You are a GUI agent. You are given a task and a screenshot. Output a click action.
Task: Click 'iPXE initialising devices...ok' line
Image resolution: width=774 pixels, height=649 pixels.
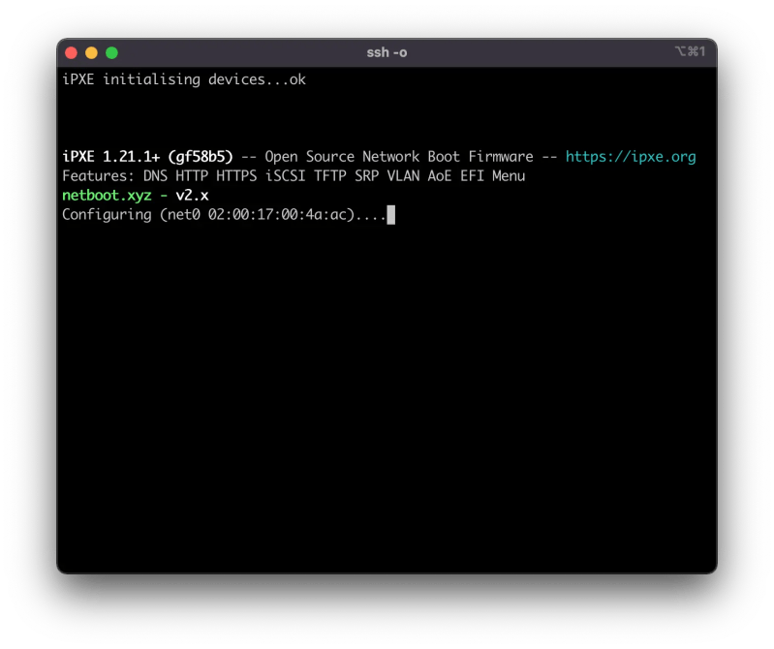coord(184,79)
